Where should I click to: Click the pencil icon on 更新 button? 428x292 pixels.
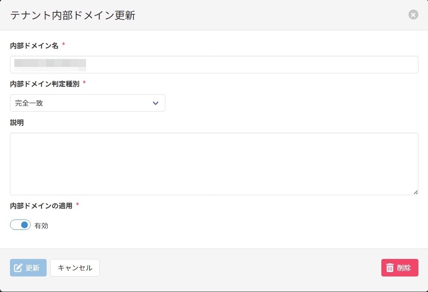[x=18, y=268]
